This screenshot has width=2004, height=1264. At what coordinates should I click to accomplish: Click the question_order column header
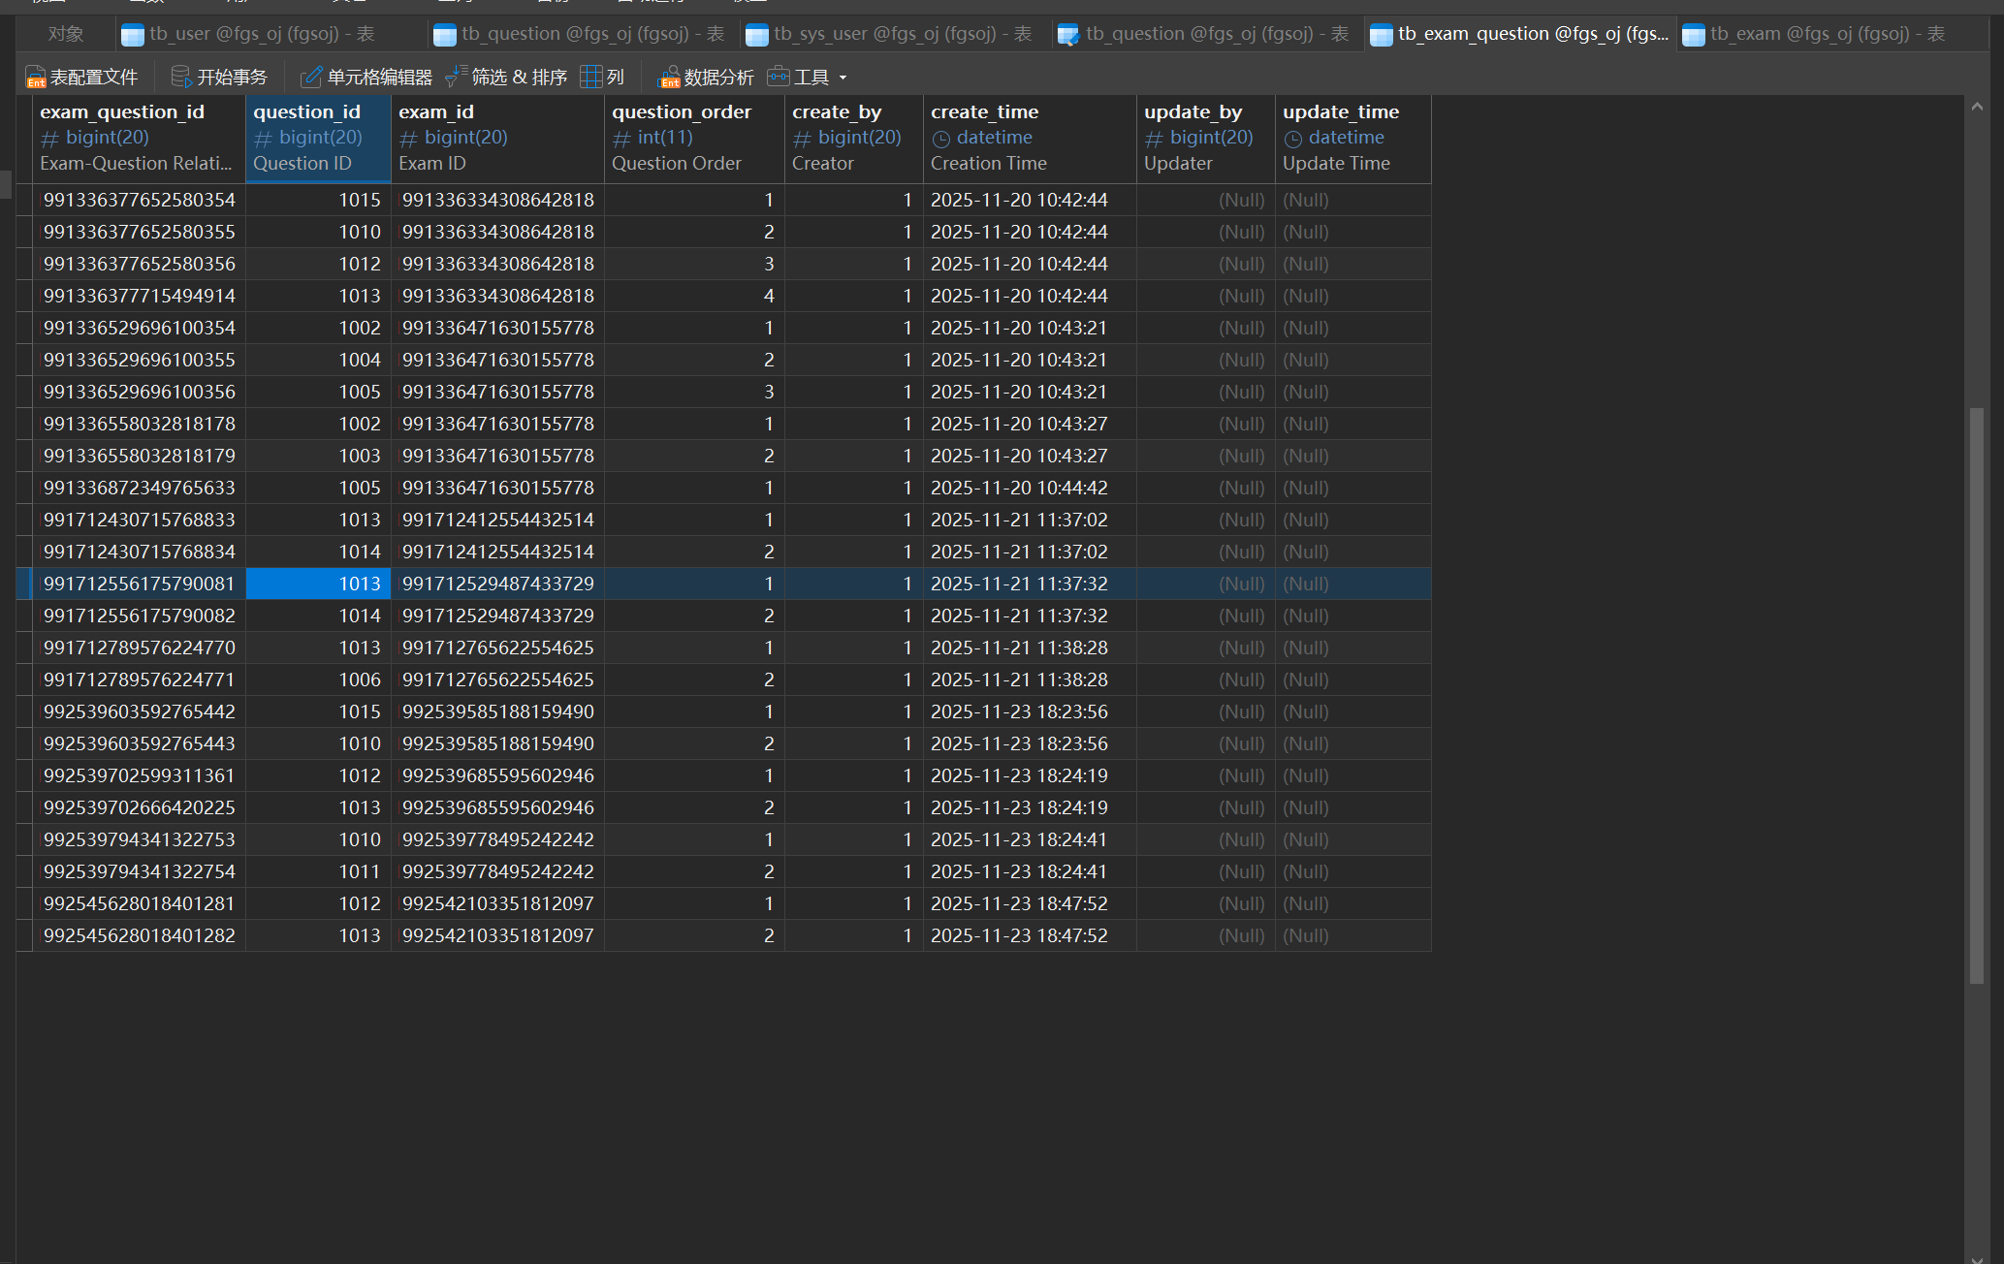(682, 112)
